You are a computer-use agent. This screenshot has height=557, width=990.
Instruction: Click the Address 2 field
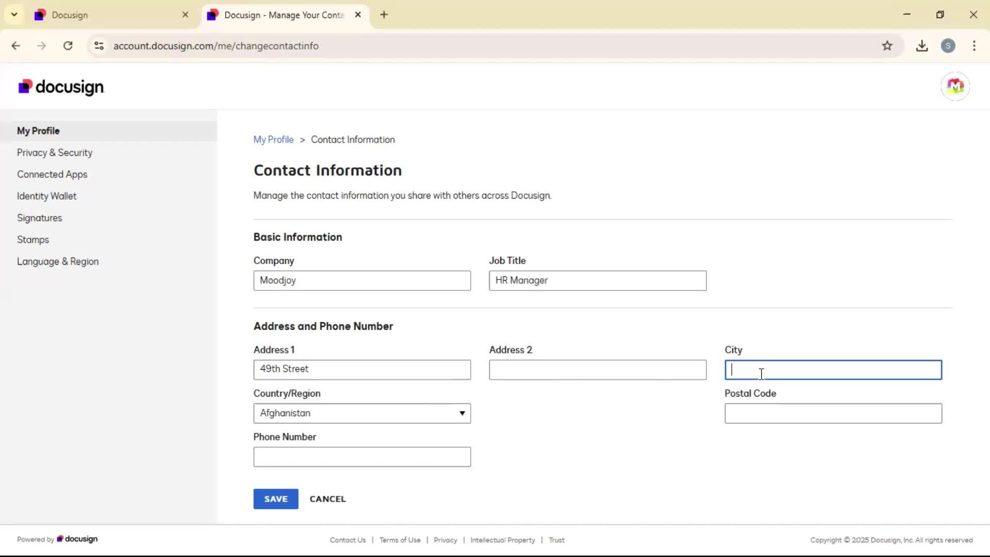[598, 370]
